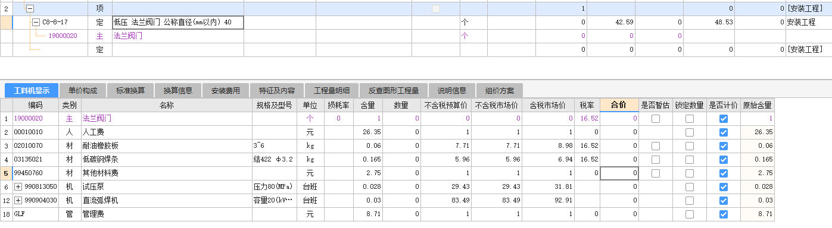Click the 含量 column header
832x228 pixels.
368,105
